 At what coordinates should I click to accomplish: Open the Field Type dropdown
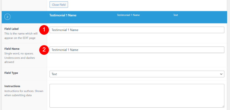pos(137,74)
